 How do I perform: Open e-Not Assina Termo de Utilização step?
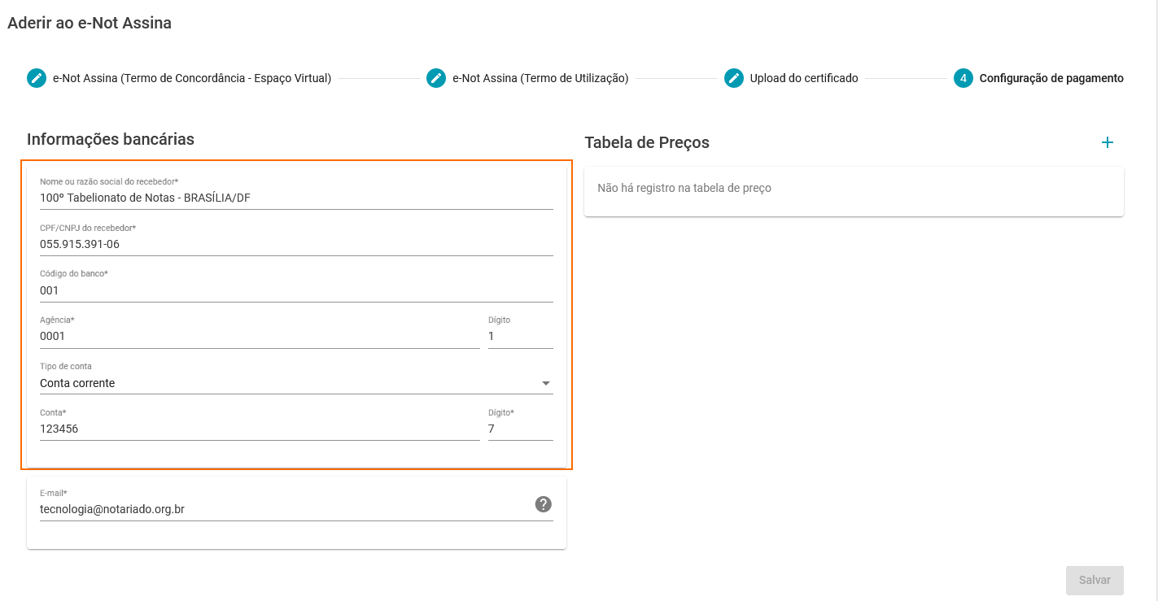click(x=540, y=78)
